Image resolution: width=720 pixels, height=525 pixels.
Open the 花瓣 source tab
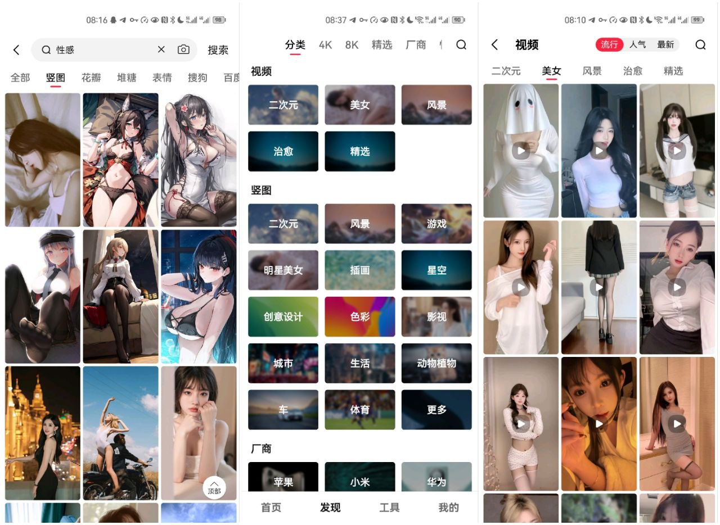coord(91,78)
